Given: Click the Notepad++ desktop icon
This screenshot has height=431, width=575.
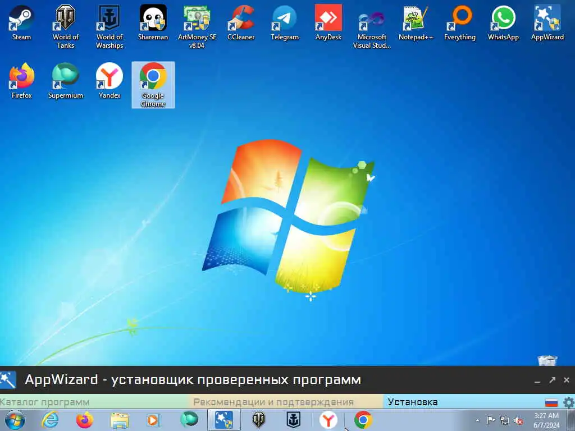Looking at the screenshot, I should click(x=416, y=22).
